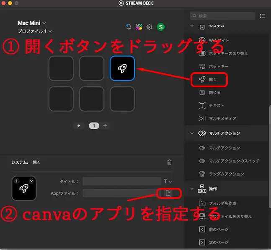Toggle the action list view icon
This screenshot has width=271, height=250.
point(262,16)
